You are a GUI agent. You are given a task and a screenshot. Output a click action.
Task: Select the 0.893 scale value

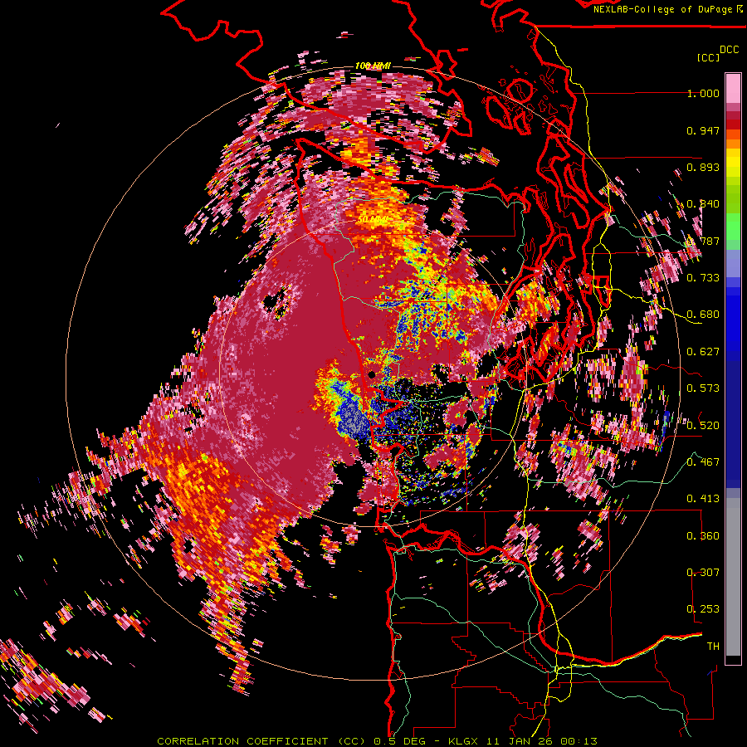(x=703, y=167)
